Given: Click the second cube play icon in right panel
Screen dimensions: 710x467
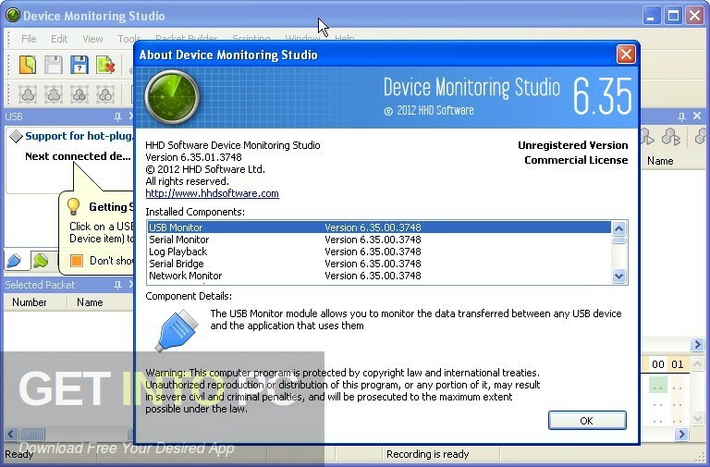Looking at the screenshot, I should tap(670, 136).
